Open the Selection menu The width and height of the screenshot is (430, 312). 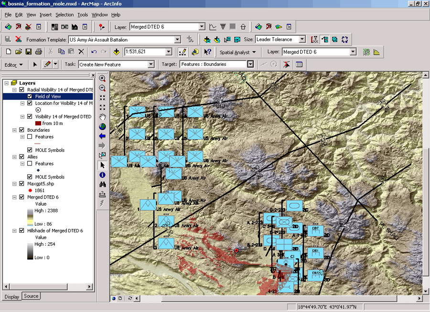[64, 15]
